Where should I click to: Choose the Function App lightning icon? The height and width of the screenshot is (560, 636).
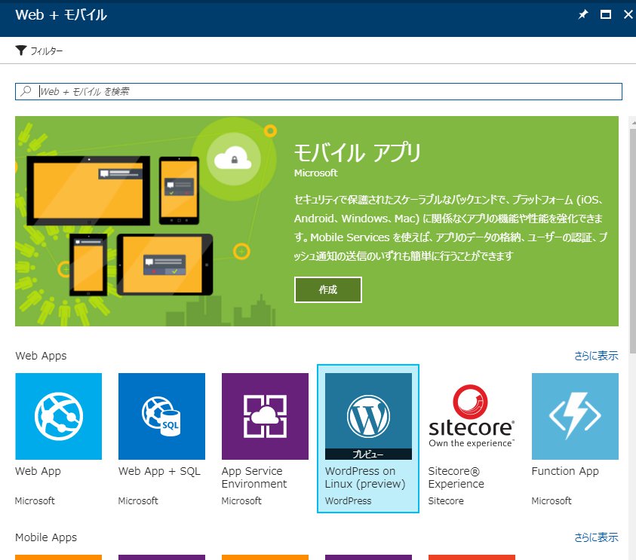574,416
